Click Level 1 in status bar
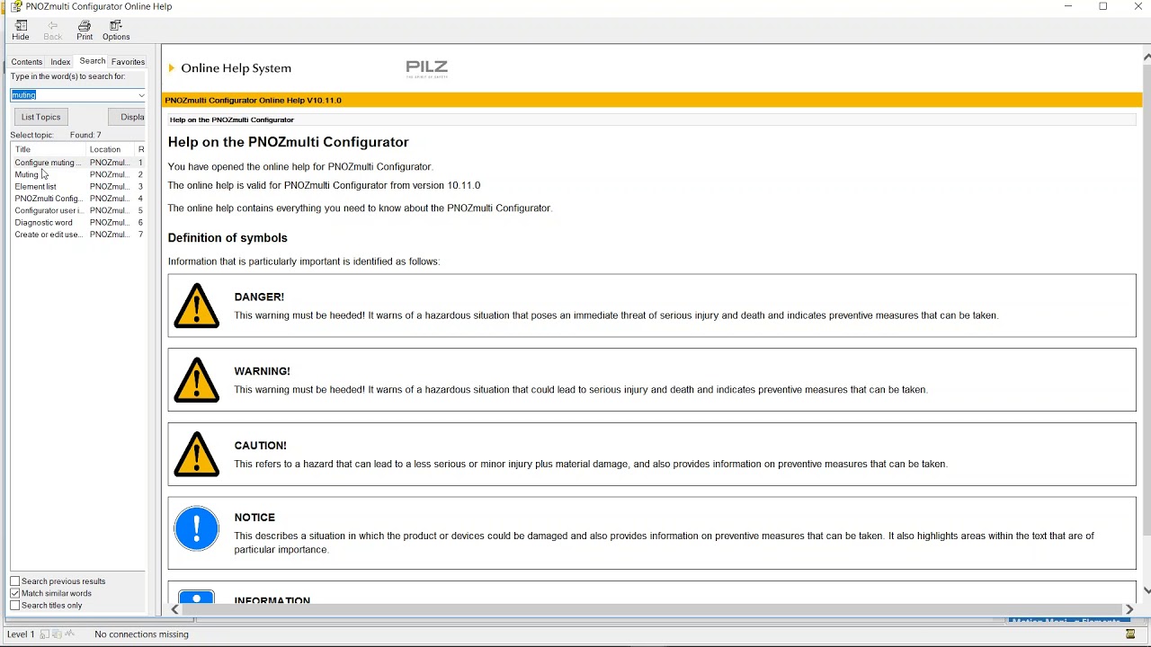 click(x=21, y=634)
